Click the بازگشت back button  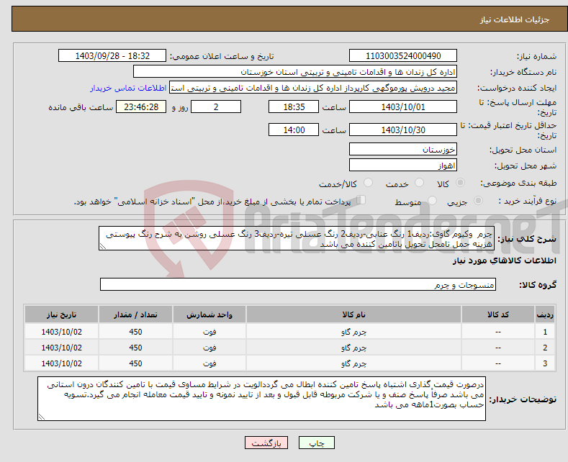[x=266, y=443]
